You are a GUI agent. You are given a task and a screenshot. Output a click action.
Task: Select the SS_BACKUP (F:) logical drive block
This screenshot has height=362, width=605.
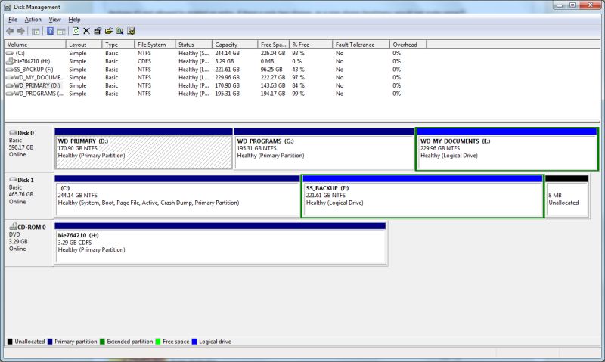point(423,196)
